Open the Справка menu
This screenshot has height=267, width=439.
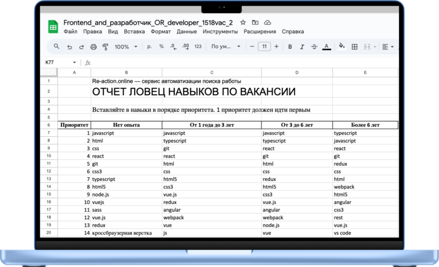pyautogui.click(x=293, y=31)
